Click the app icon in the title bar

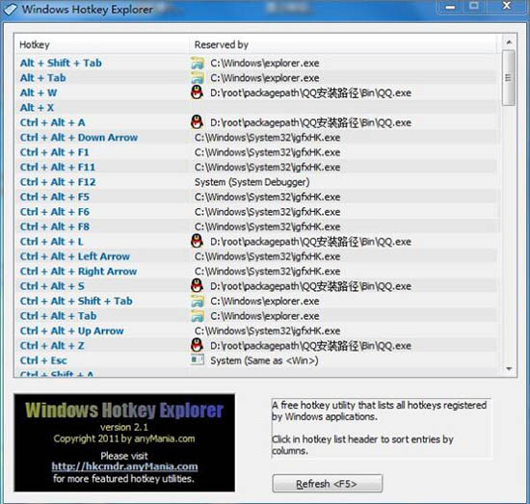point(10,10)
